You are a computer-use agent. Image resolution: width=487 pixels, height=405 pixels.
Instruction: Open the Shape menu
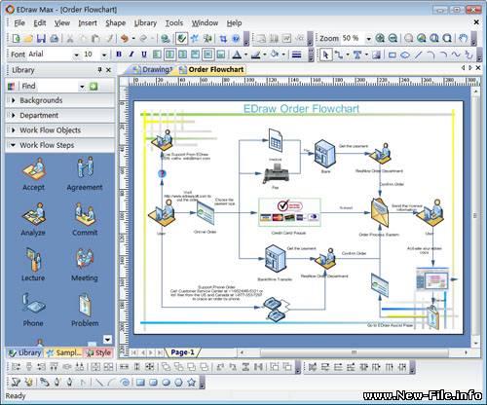pyautogui.click(x=116, y=23)
